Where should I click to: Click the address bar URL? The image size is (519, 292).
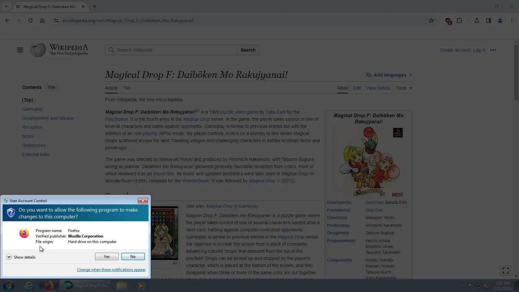[128, 20]
